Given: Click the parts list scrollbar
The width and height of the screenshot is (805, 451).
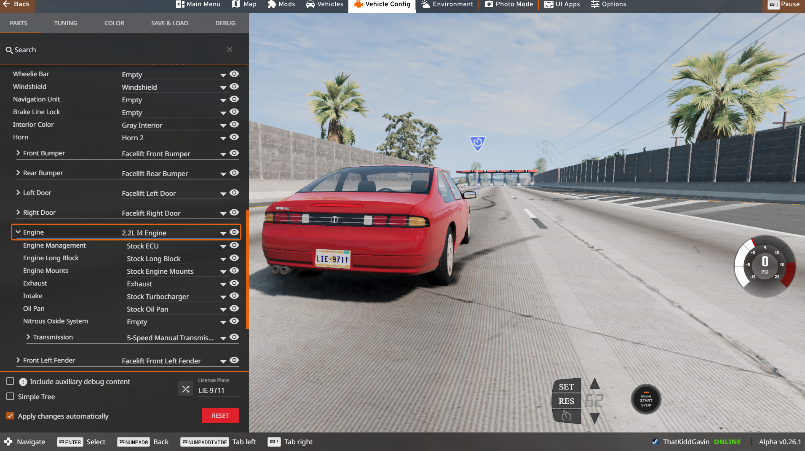Looking at the screenshot, I should (x=247, y=269).
